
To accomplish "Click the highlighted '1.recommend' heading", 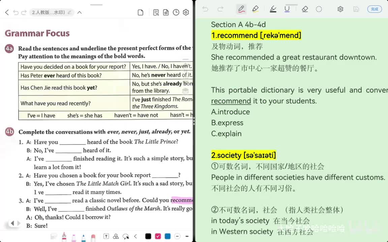I will 256,35.
